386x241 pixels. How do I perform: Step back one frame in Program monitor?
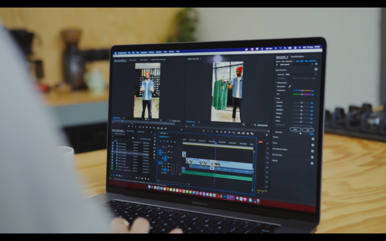221,132
